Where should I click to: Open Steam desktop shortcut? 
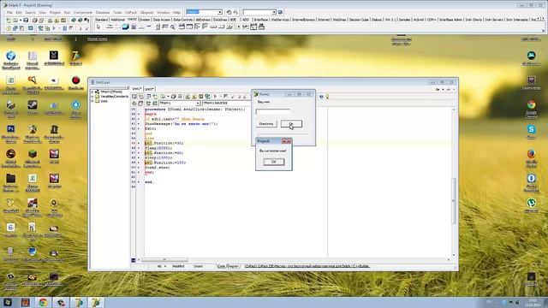(33, 108)
